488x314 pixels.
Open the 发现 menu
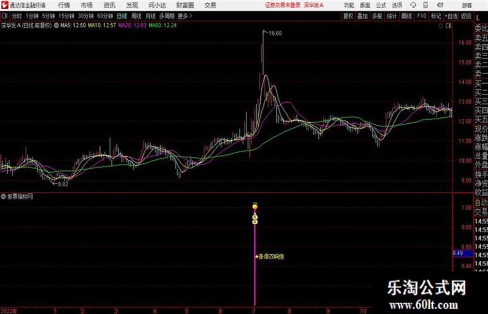point(132,5)
